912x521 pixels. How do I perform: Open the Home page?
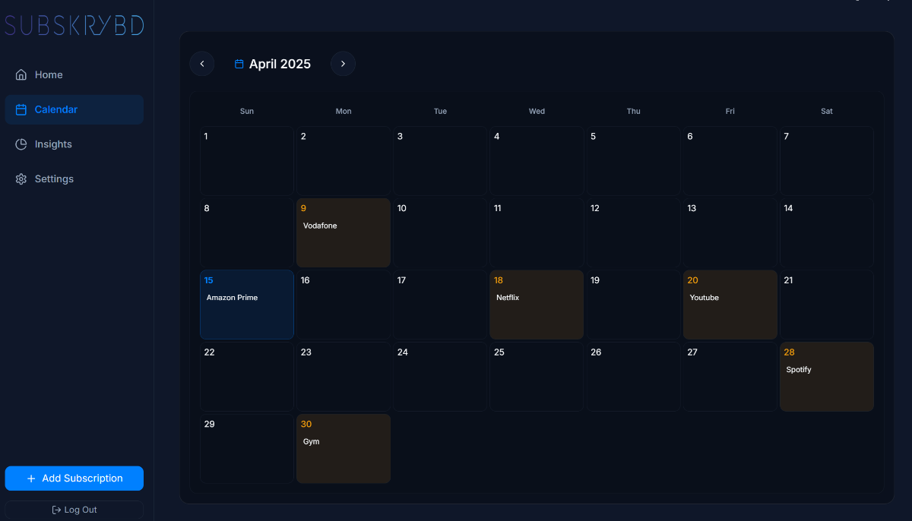(74, 74)
